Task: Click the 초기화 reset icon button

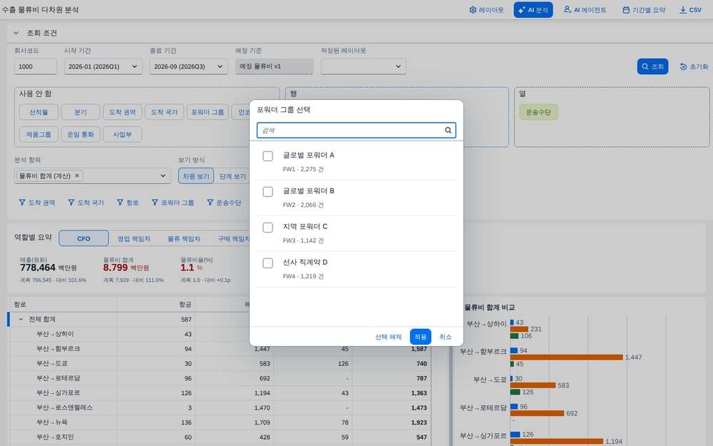Action: coord(694,66)
